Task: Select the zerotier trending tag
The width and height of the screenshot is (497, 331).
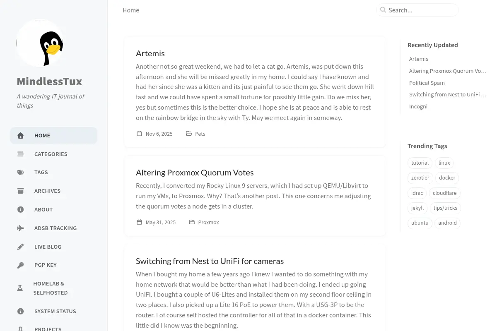Action: [x=420, y=178]
